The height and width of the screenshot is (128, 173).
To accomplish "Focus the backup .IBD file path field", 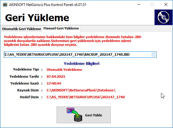I will coord(80,54).
